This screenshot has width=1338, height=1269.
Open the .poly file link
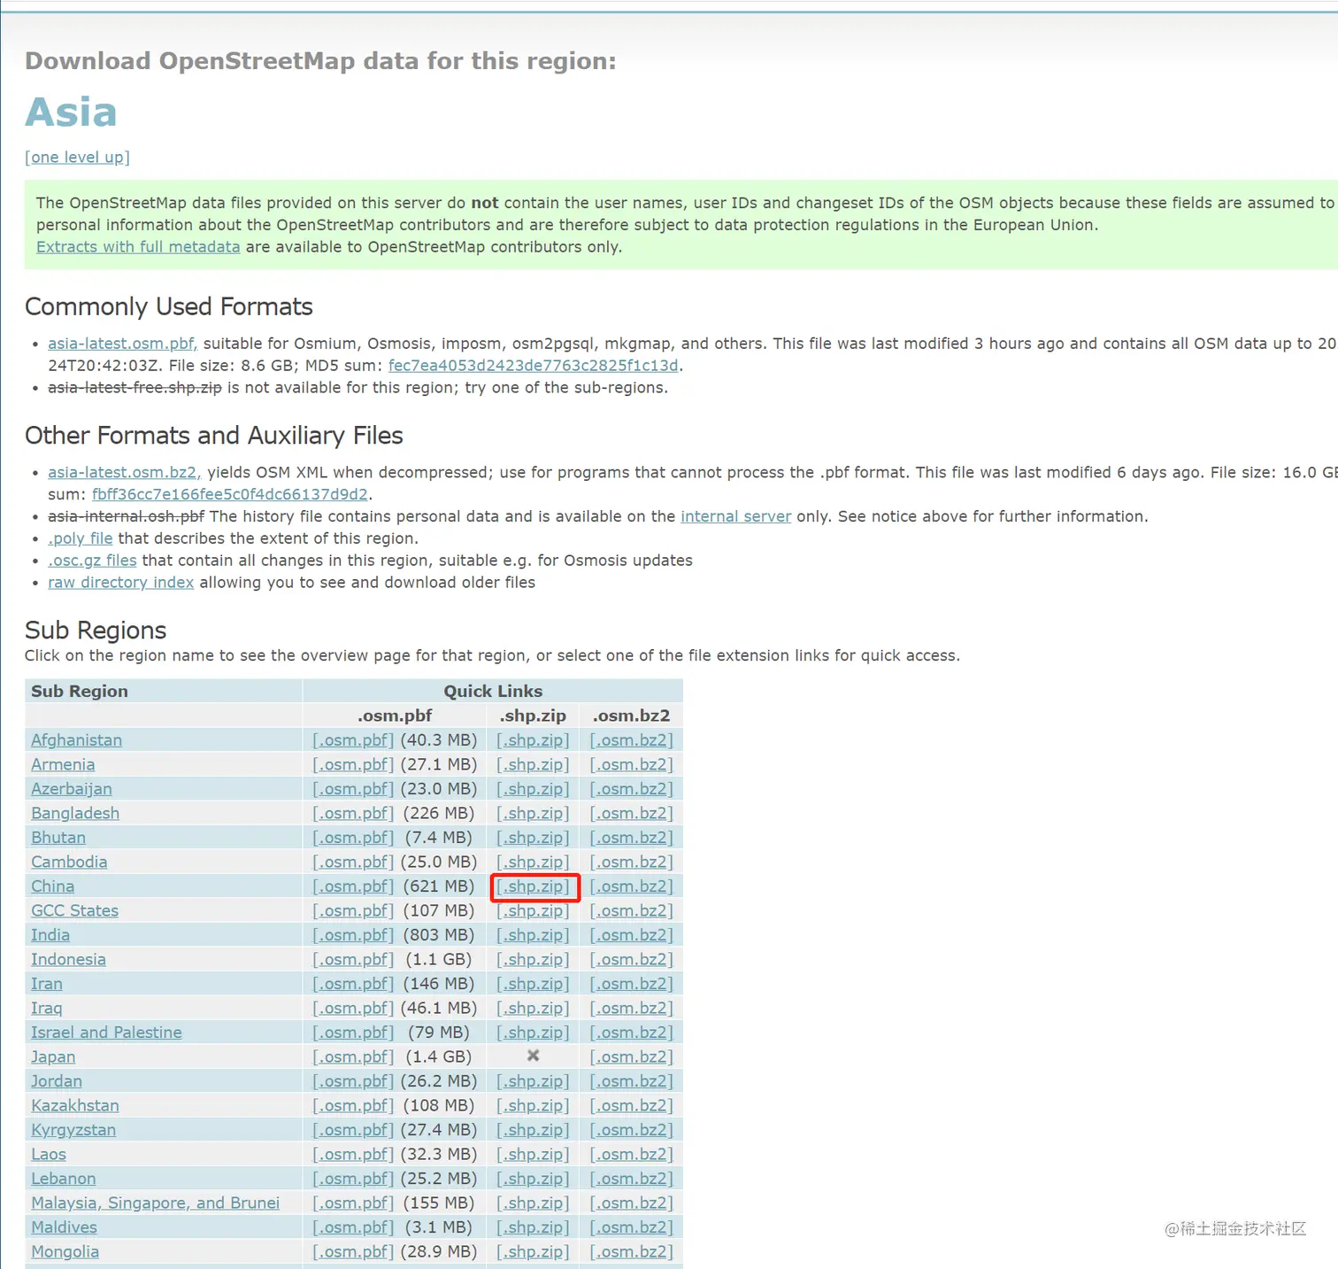pos(81,538)
